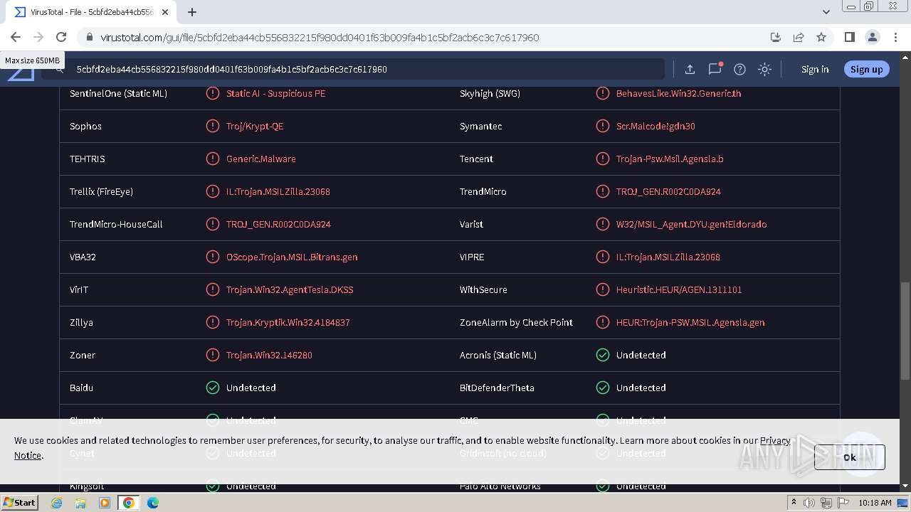Open the Chrome profile avatar icon
The width and height of the screenshot is (911, 512).
click(873, 37)
